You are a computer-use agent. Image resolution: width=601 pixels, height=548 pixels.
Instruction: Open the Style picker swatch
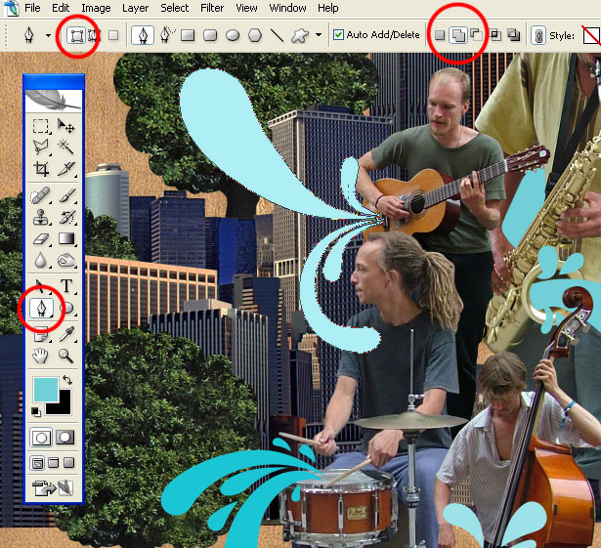click(x=591, y=35)
